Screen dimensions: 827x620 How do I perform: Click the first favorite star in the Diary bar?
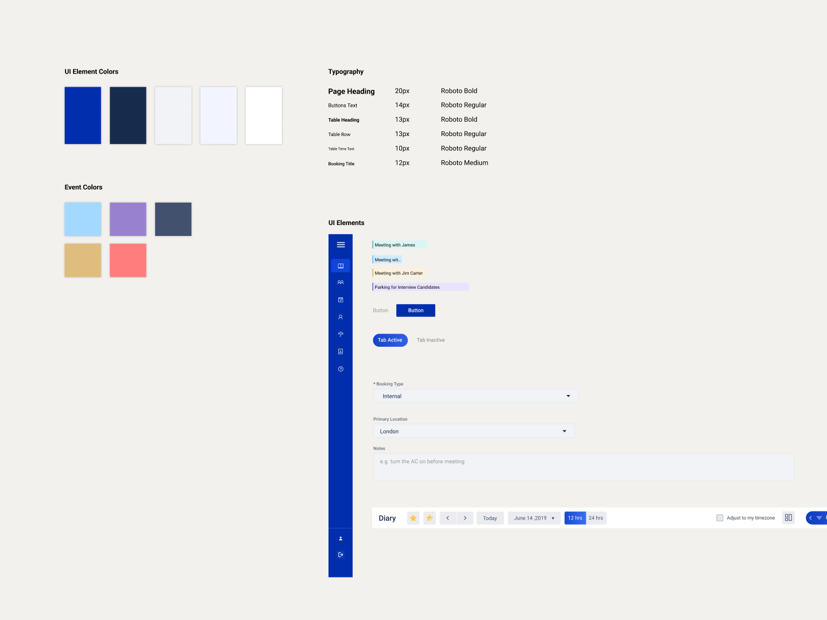(413, 518)
